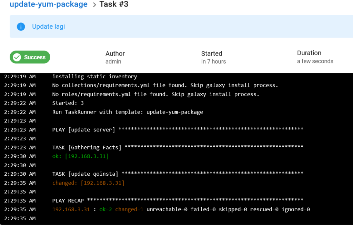The height and width of the screenshot is (225, 353).
Task: Click the green Success status badge text
Action: coord(35,57)
